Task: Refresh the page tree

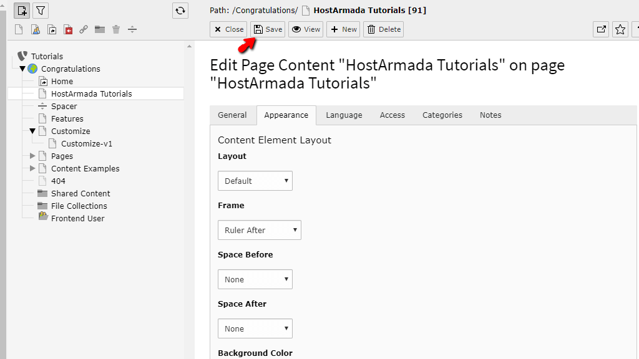Action: point(180,11)
